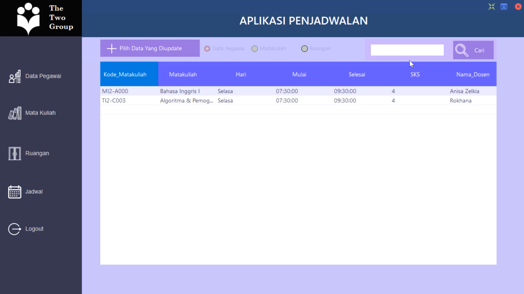
Task: Click the Nama_Dosen column header
Action: pyautogui.click(x=473, y=74)
